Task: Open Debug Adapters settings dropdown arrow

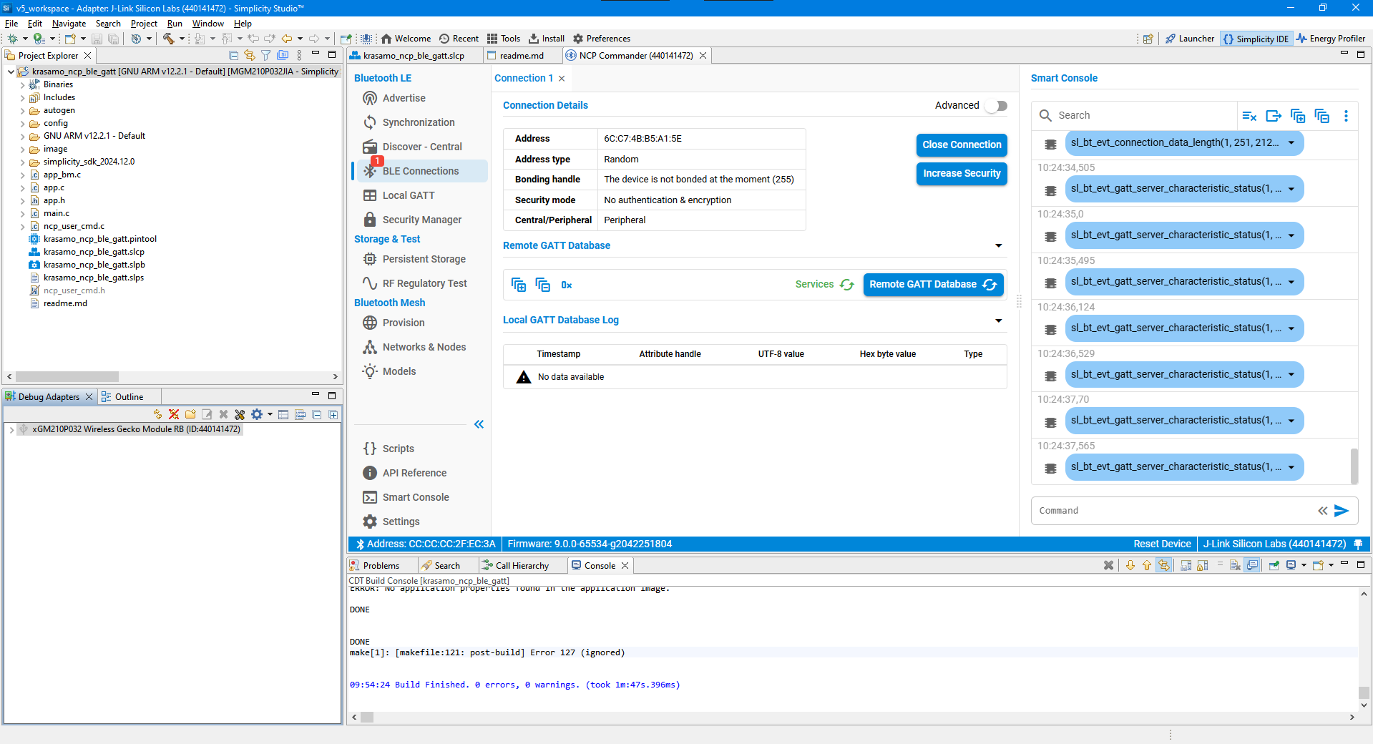Action: (x=270, y=414)
